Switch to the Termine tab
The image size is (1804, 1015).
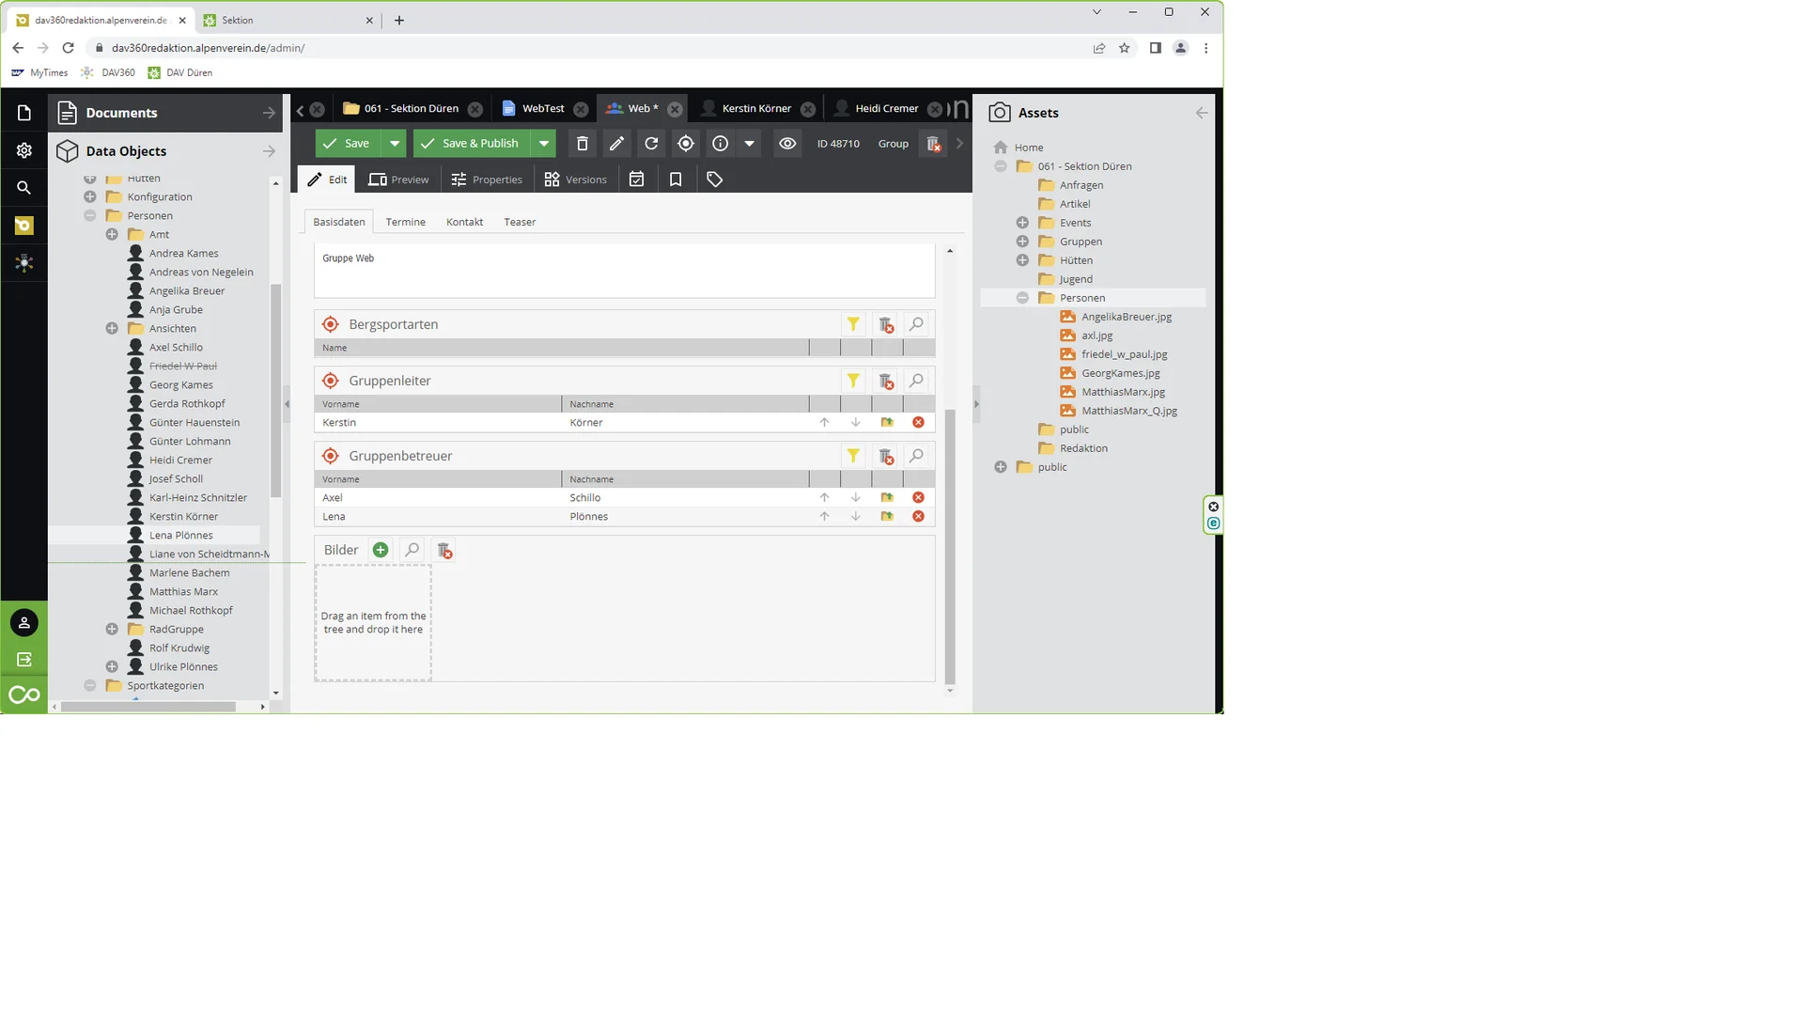[405, 223]
